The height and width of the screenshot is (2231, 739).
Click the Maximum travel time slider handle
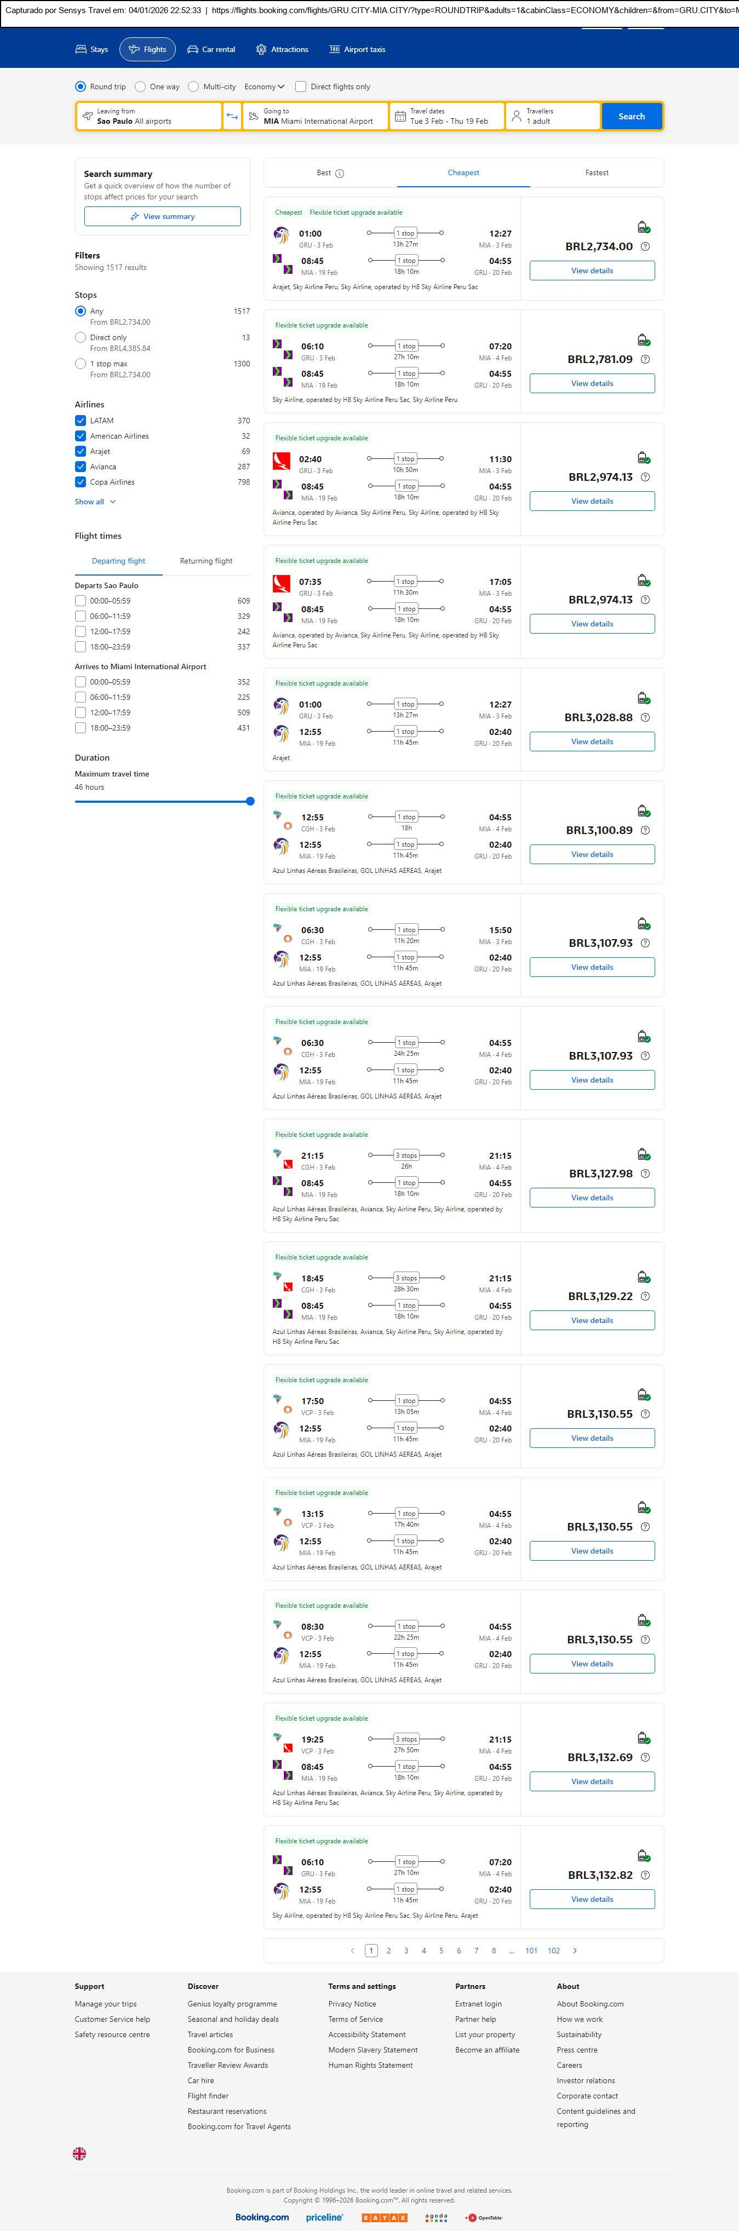click(x=250, y=801)
